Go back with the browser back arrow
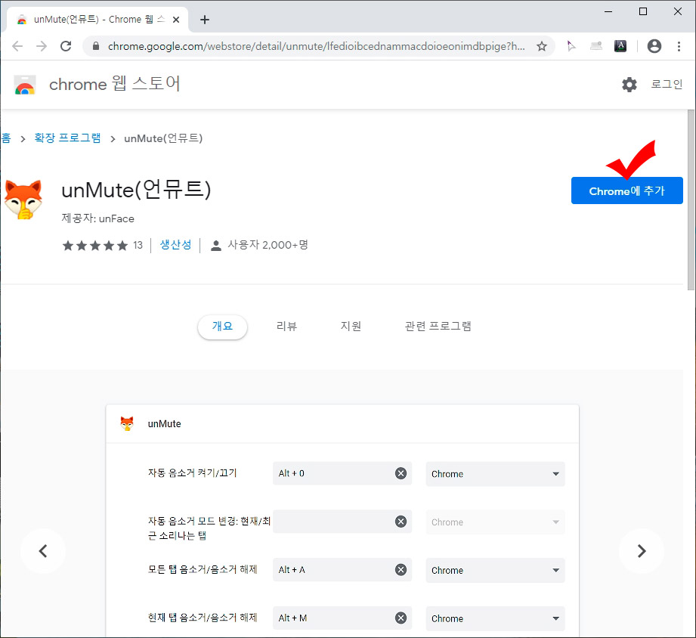The width and height of the screenshot is (696, 638). coord(17,46)
